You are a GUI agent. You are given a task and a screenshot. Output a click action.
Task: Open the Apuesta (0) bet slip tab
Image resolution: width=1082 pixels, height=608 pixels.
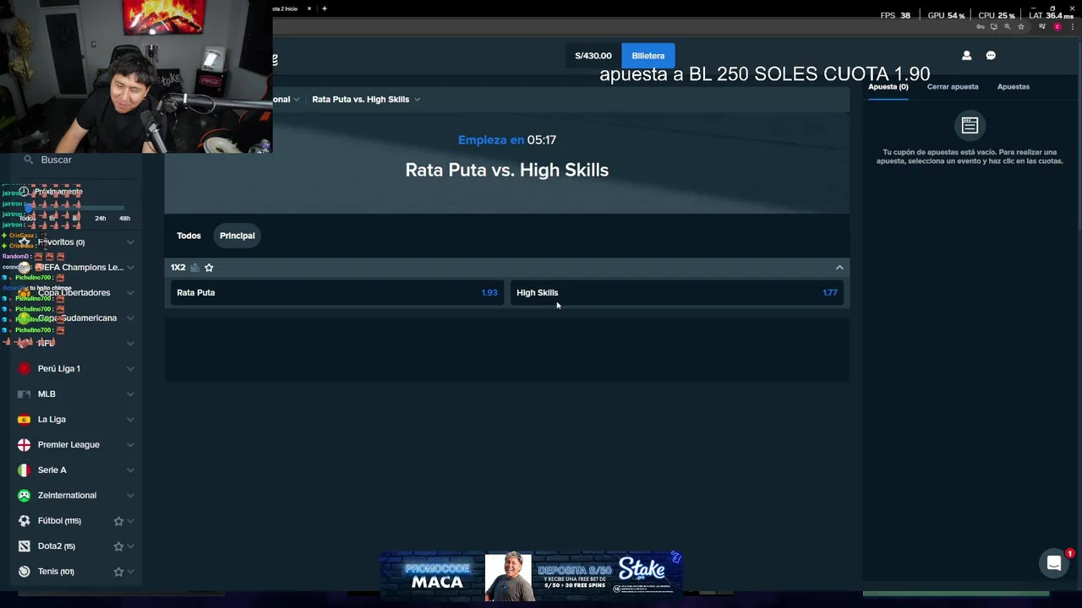tap(888, 87)
